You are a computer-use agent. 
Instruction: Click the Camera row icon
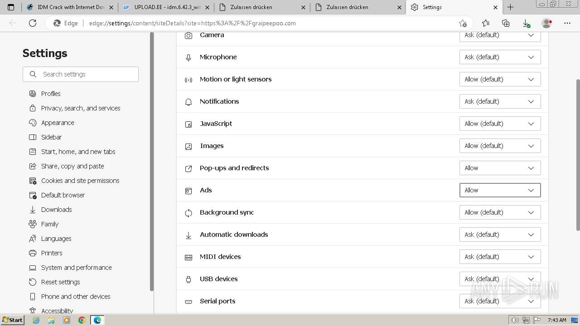point(188,35)
